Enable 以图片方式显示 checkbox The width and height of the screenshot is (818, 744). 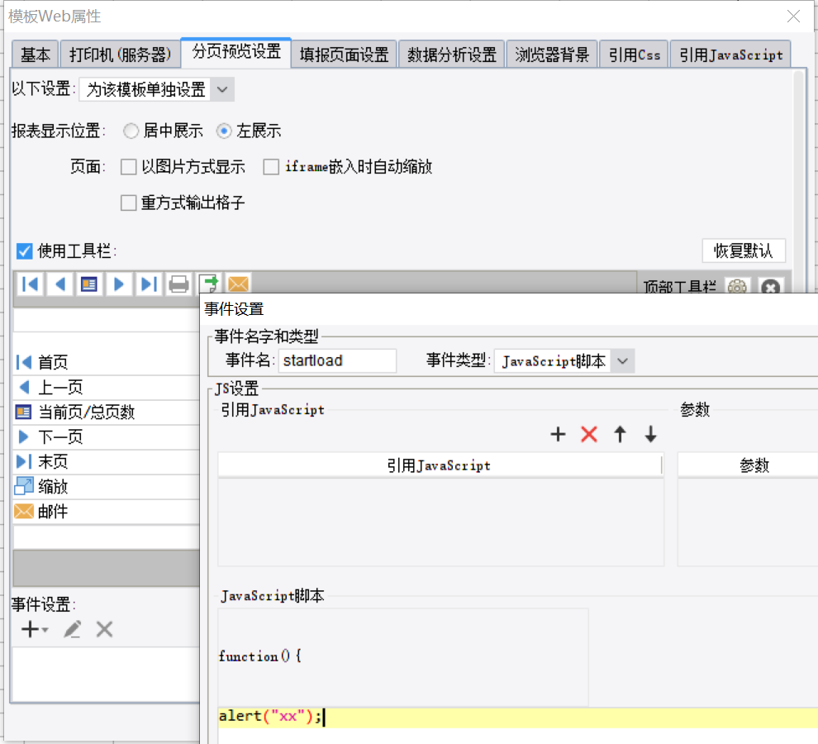[x=128, y=167]
